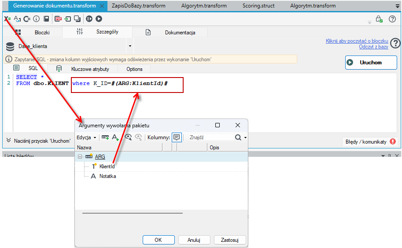This screenshot has height=248, width=402.
Task: Click Anuluj in the arguments dialog
Action: coord(194,240)
